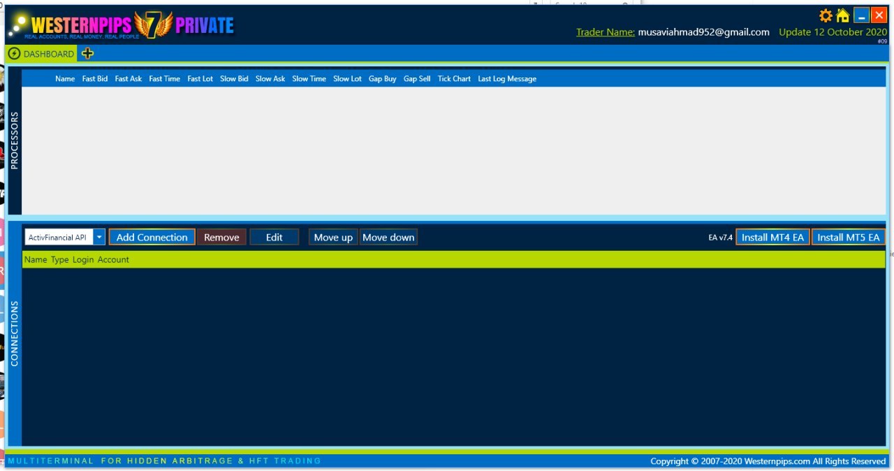Click the trader email musaviahmad952@gmail.com
Screen dimensions: 894x471
pos(704,32)
